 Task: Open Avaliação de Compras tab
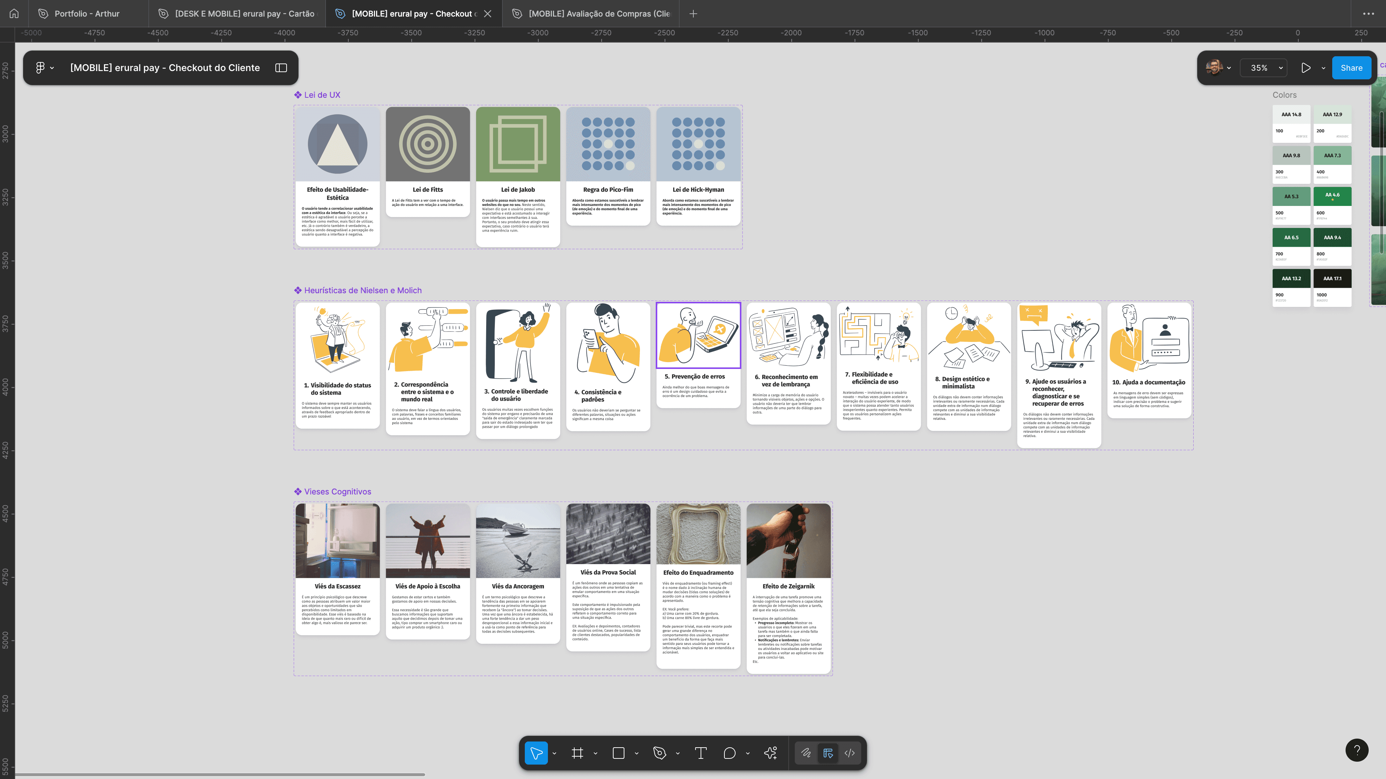599,13
